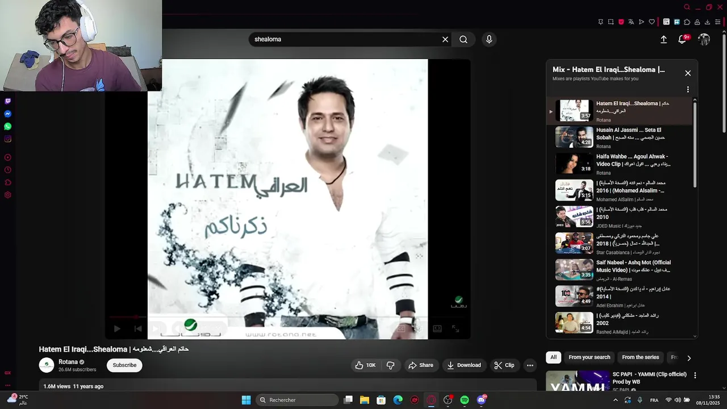Click the blue arrow extension icon
The width and height of the screenshot is (727, 409).
coord(676,22)
